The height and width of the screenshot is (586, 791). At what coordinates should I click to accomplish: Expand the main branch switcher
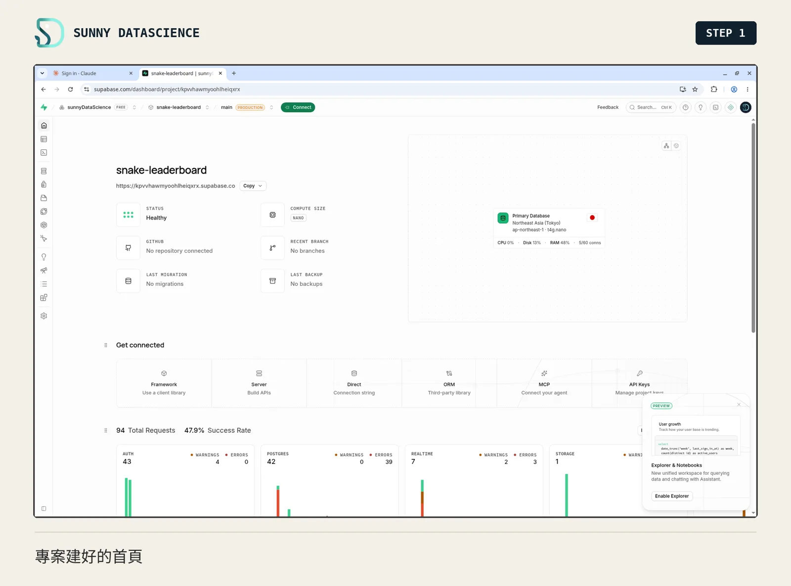(x=271, y=107)
